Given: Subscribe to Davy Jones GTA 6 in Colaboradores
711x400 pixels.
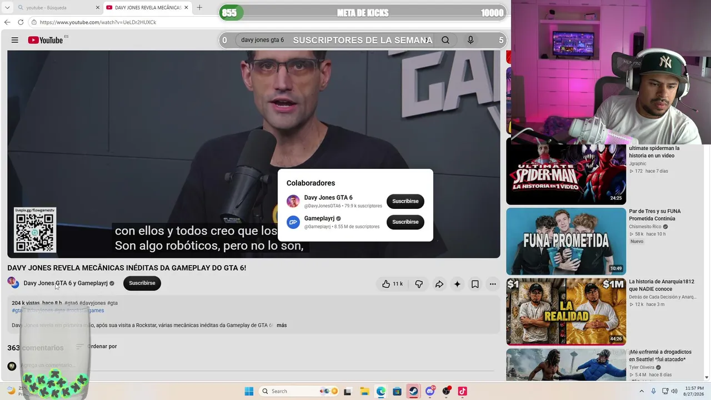Looking at the screenshot, I should (405, 201).
